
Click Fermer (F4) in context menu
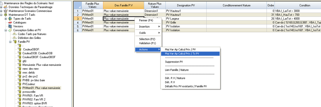(146, 20)
